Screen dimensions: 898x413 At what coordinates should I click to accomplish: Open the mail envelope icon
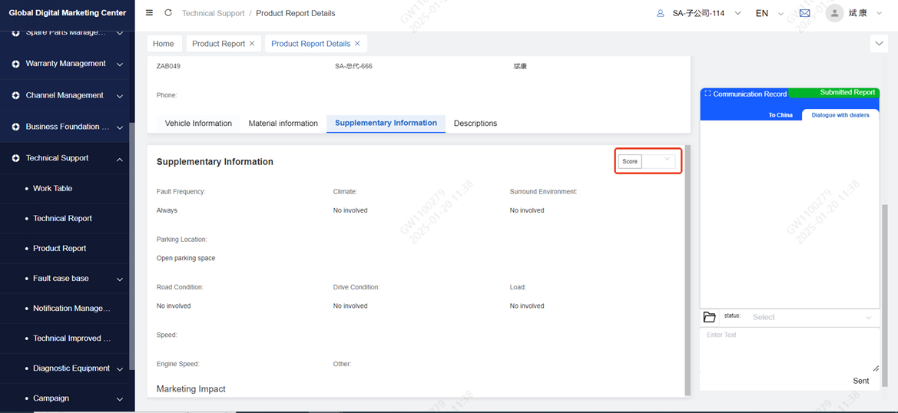804,13
